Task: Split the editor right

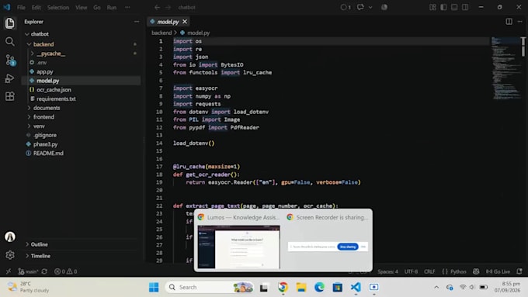Action: (x=509, y=22)
